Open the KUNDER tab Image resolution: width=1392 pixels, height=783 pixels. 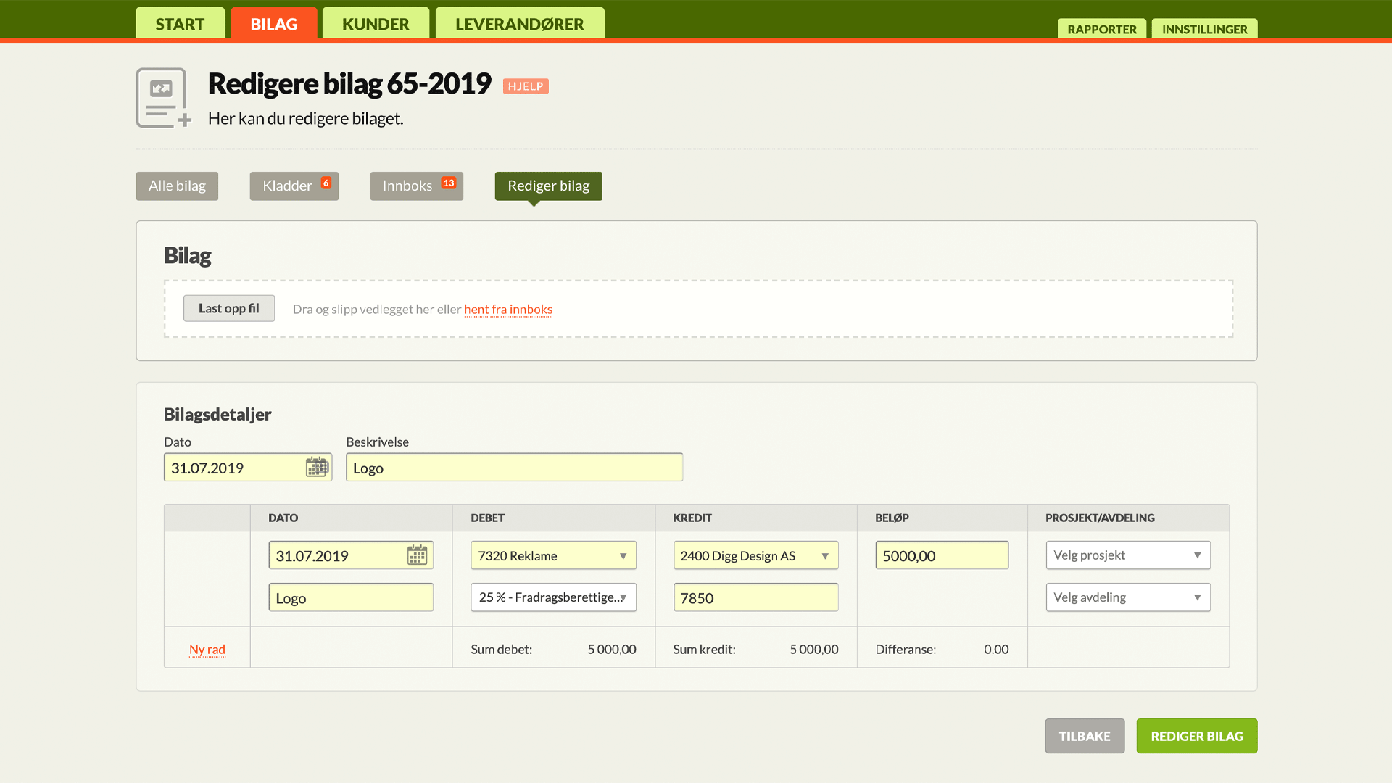tap(376, 23)
